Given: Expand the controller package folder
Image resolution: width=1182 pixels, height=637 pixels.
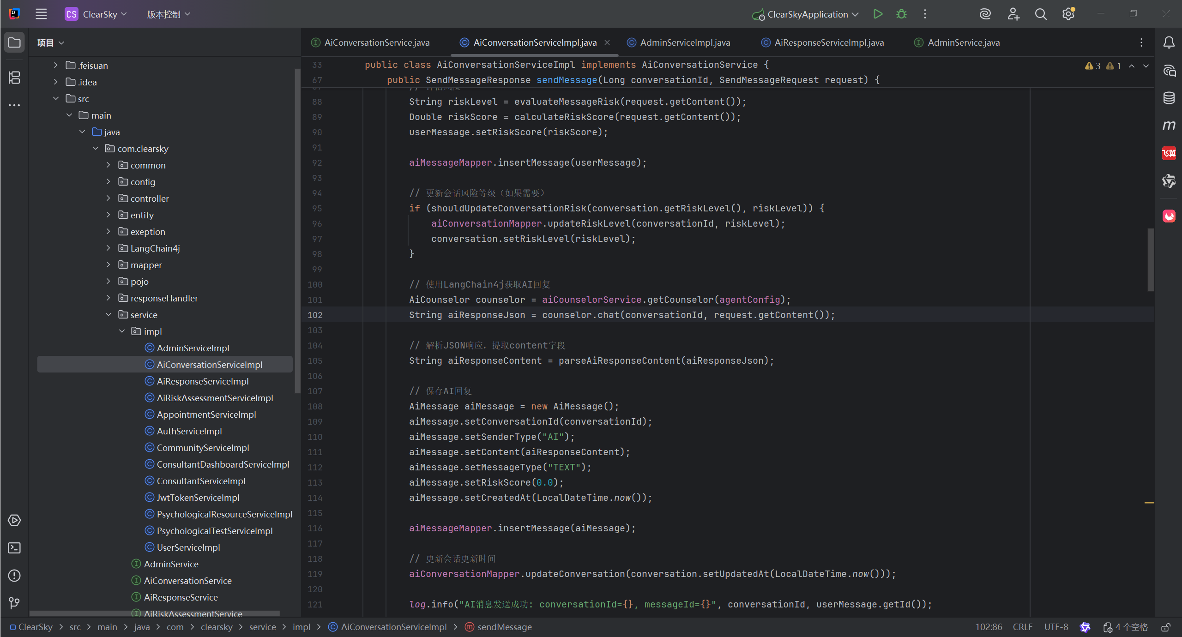Looking at the screenshot, I should [109, 198].
